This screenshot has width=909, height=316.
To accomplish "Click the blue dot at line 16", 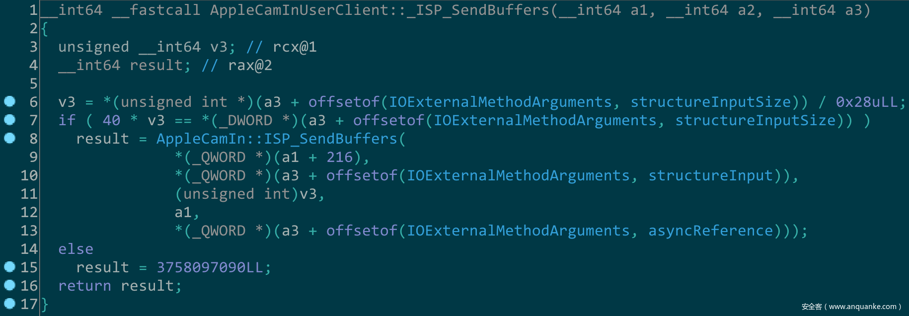I will click(x=10, y=285).
